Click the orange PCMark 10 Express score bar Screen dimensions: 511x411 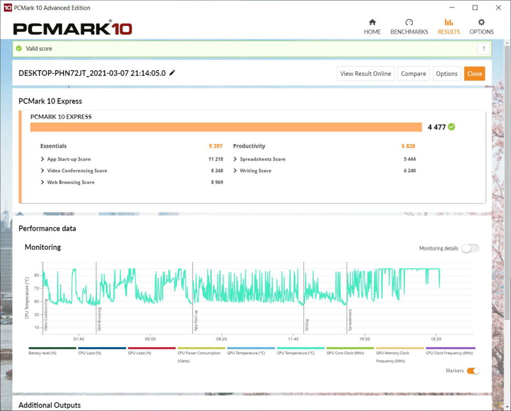pos(226,127)
